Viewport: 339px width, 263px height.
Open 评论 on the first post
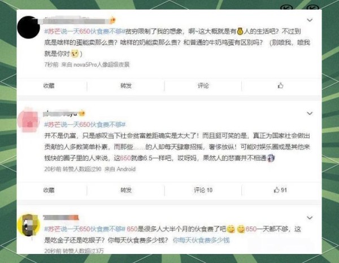[x=203, y=86]
